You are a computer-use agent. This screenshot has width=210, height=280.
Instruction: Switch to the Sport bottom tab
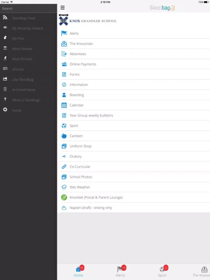162,271
